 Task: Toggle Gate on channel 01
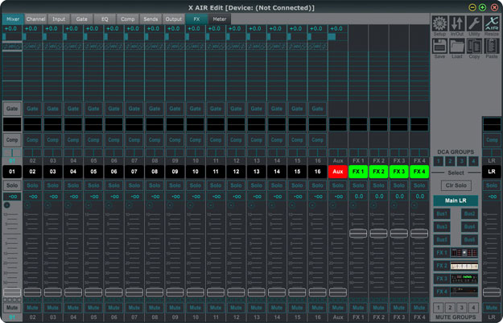click(12, 109)
